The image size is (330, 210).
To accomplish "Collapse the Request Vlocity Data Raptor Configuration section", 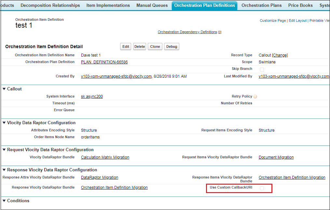I will 4,150.
